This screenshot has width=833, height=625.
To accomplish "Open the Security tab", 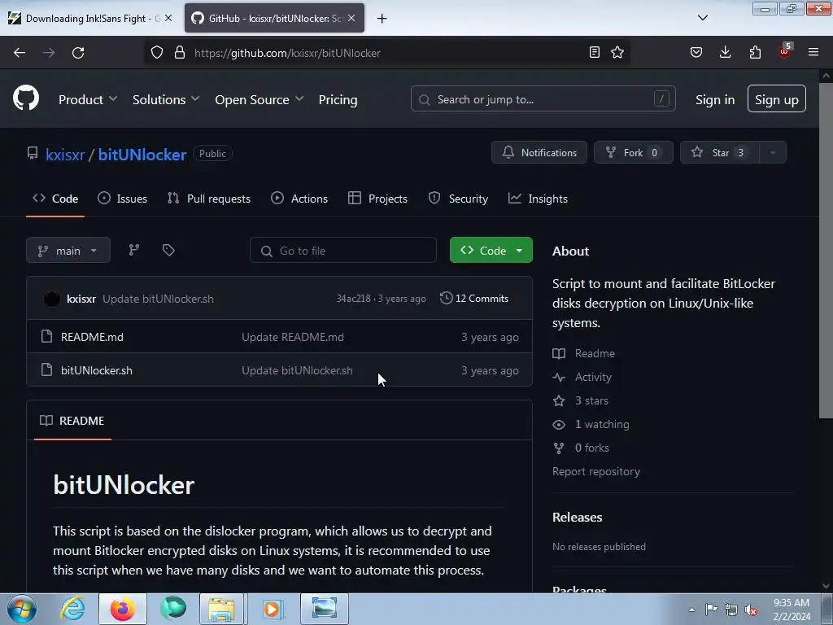I will (x=459, y=199).
